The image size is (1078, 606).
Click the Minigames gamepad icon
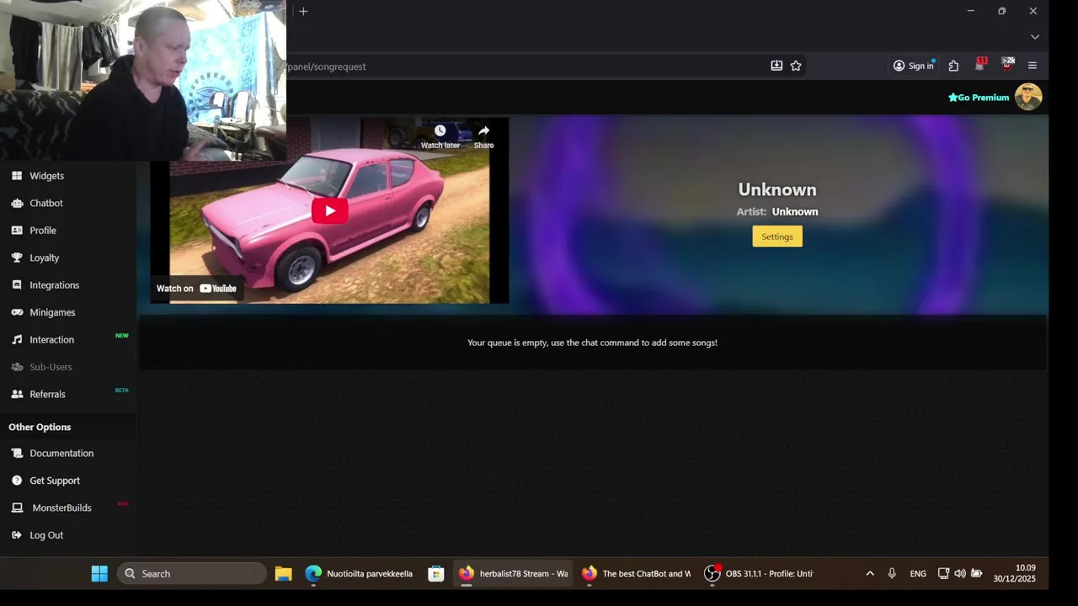pyautogui.click(x=17, y=312)
